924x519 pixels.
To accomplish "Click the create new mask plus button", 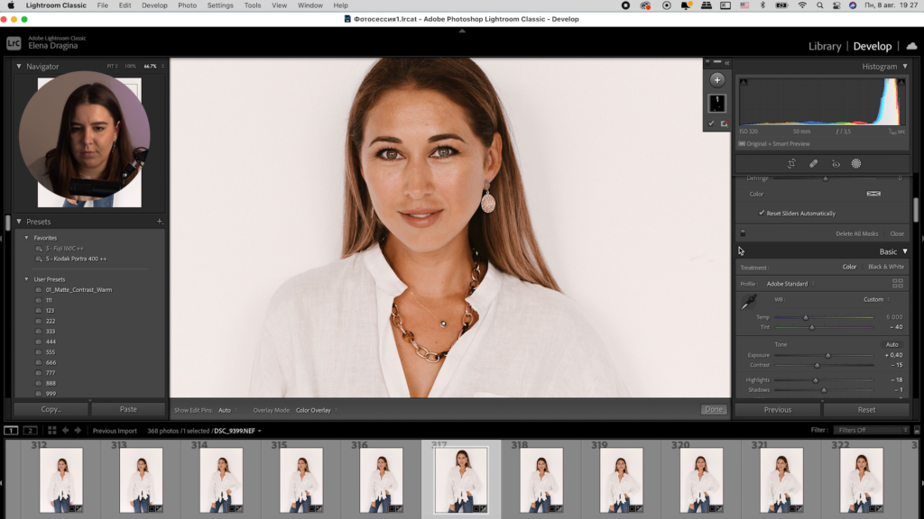I will pyautogui.click(x=717, y=79).
